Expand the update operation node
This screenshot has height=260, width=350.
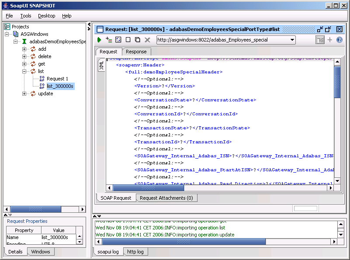click(24, 94)
